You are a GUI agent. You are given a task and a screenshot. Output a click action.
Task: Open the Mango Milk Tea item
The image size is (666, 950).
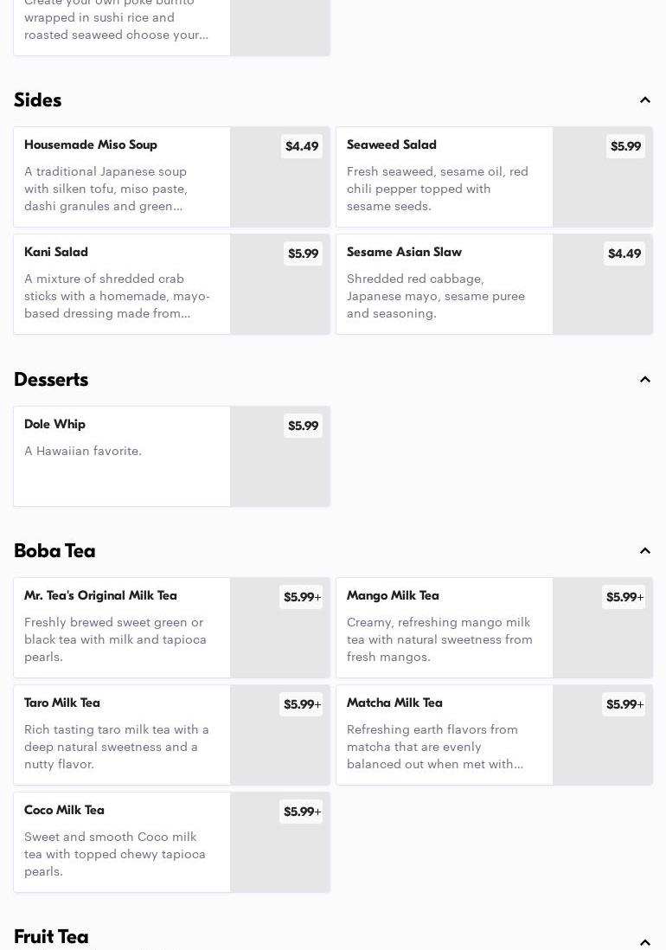444,627
